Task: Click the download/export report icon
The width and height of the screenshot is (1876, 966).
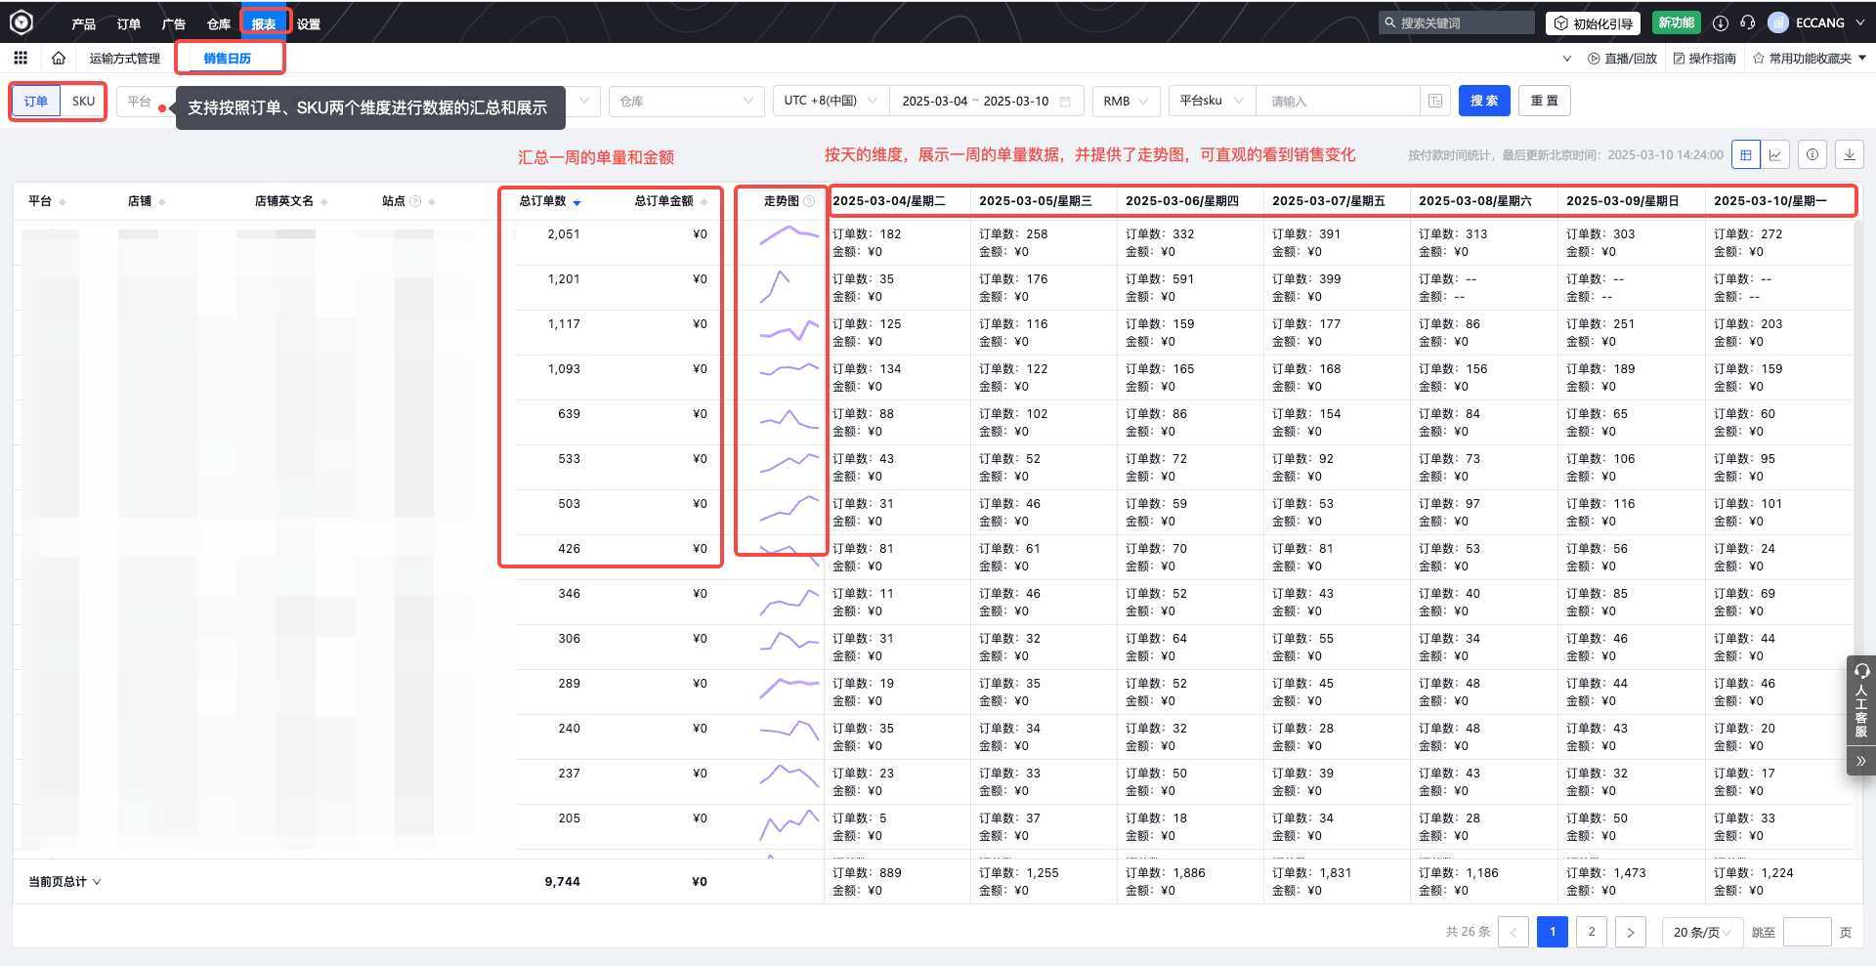Action: (x=1849, y=153)
